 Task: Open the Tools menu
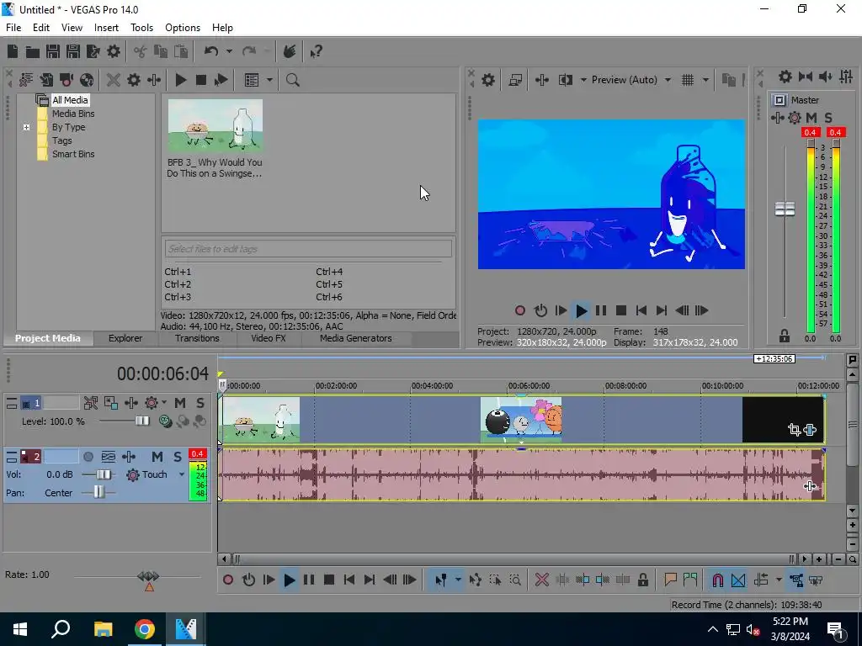tap(141, 28)
